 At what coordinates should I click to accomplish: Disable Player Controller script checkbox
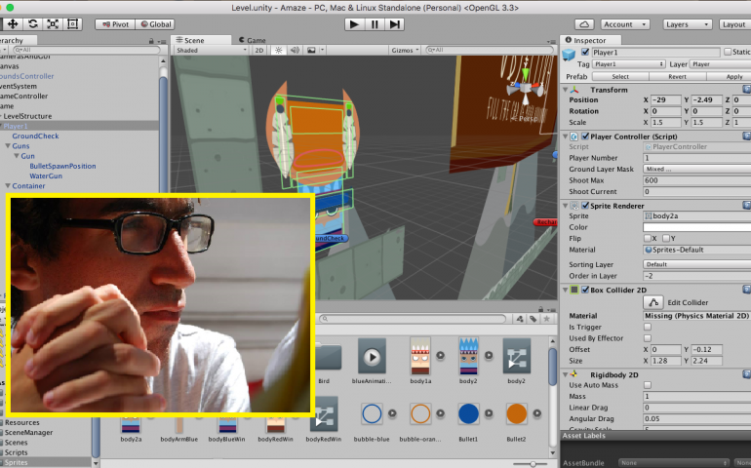pyautogui.click(x=585, y=136)
